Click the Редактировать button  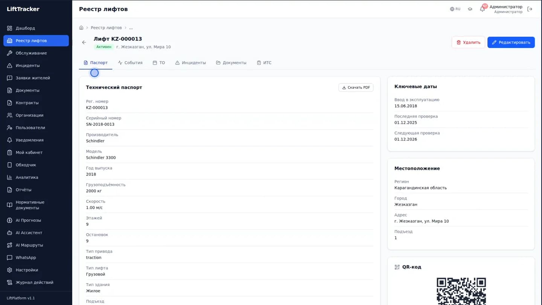511,43
